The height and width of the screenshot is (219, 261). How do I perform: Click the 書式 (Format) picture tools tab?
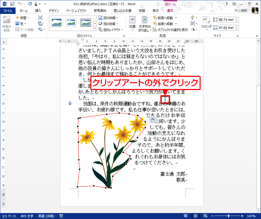coord(170,11)
